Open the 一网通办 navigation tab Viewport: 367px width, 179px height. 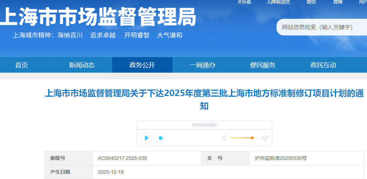pyautogui.click(x=202, y=65)
